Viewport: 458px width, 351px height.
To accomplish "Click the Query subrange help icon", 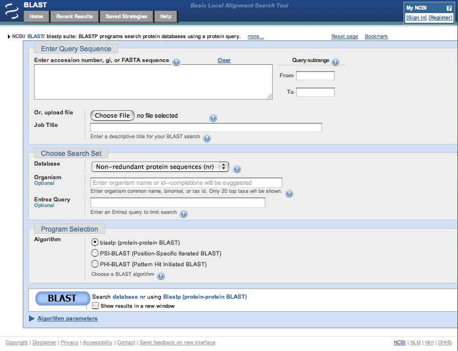I will click(x=335, y=62).
